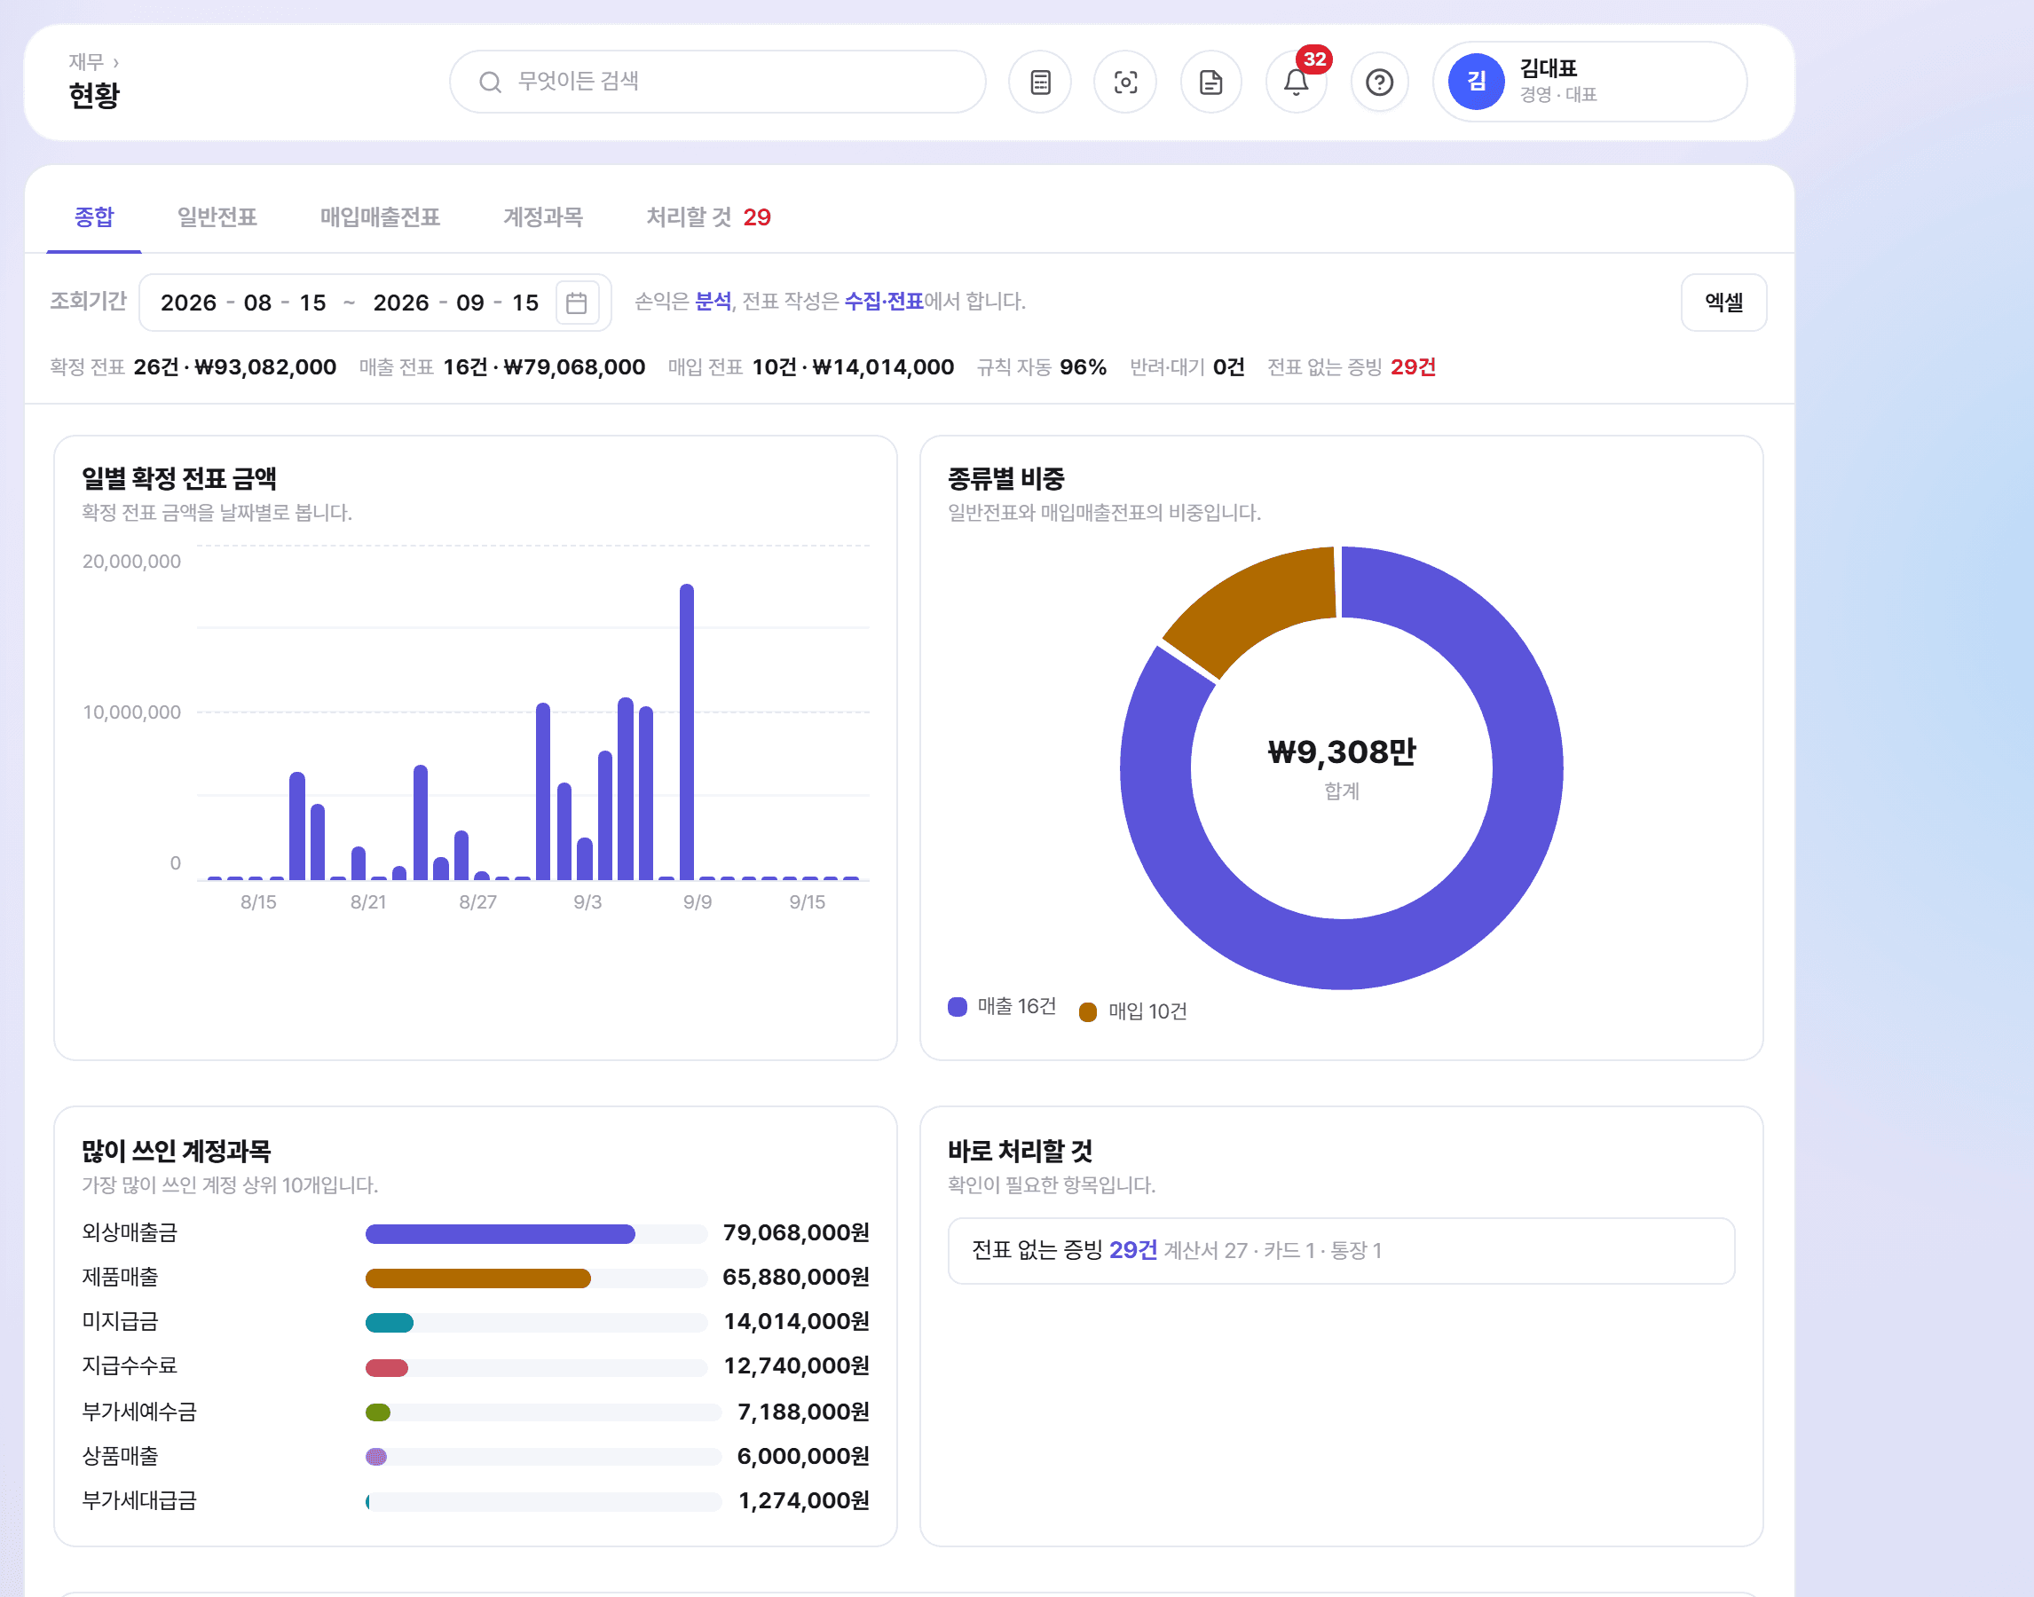Click end date 2026-09-15 field
The image size is (2034, 1597).
coord(455,303)
